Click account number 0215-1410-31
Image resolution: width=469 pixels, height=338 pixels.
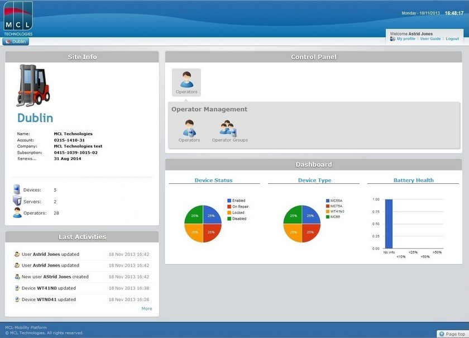69,140
